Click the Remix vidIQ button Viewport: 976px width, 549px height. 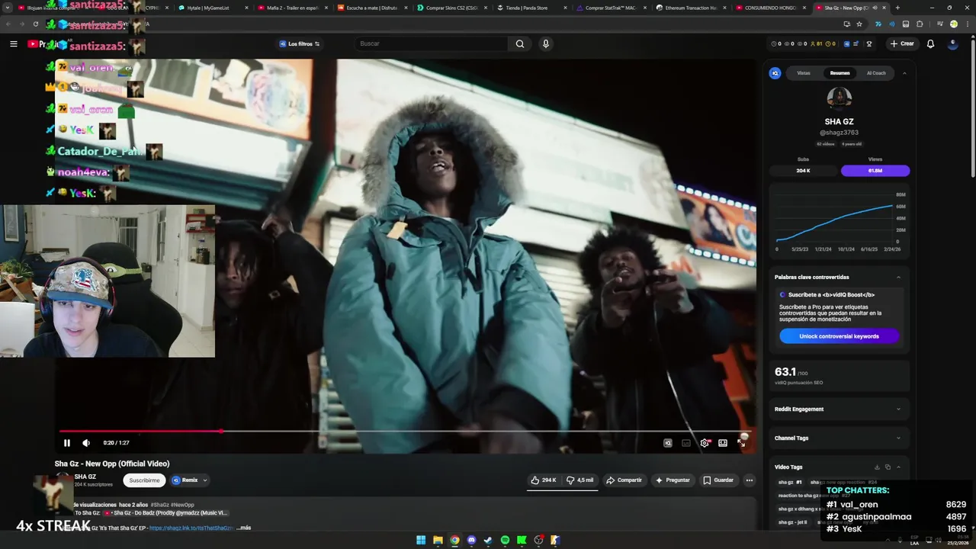coord(185,480)
